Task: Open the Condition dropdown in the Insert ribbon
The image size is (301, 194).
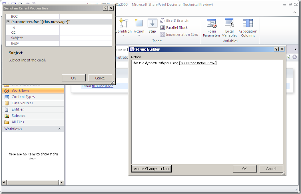Action: (x=123, y=35)
